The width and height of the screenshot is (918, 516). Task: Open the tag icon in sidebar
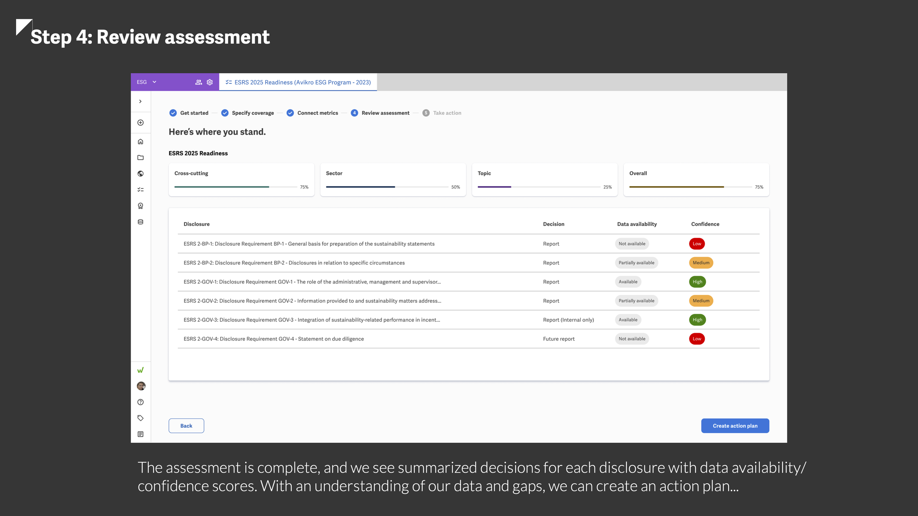coord(140,418)
